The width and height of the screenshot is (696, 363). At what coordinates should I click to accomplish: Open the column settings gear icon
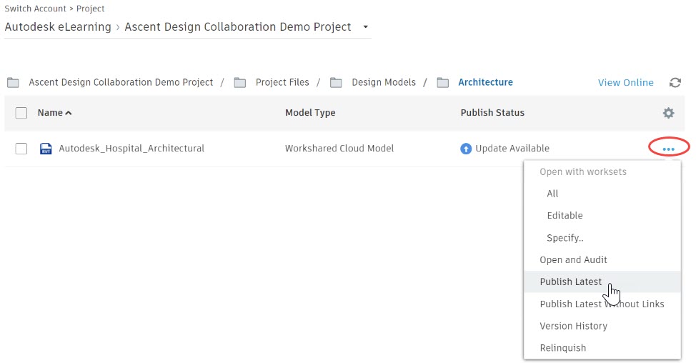click(668, 113)
